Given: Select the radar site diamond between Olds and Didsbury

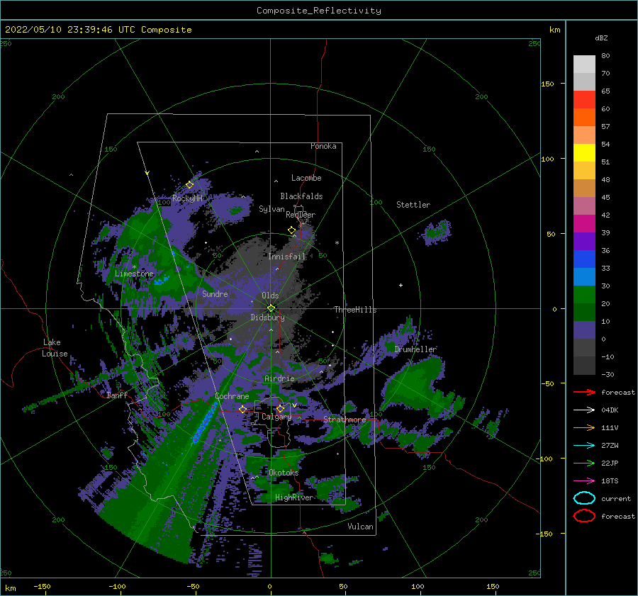Looking at the screenshot, I should pos(271,308).
